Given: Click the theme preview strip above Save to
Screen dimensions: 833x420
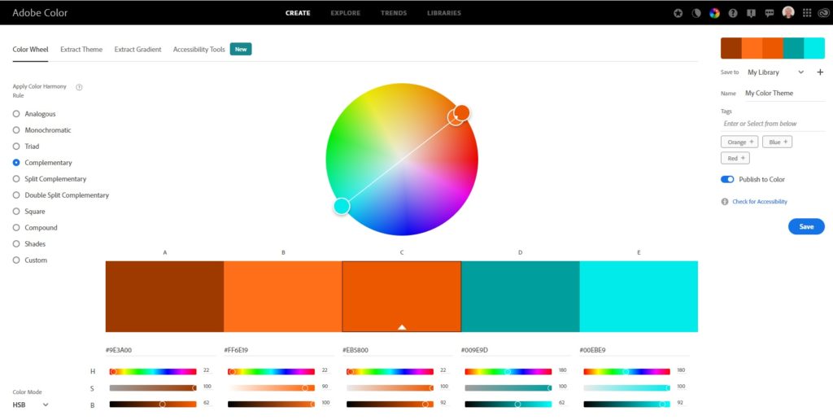Looking at the screenshot, I should click(773, 48).
